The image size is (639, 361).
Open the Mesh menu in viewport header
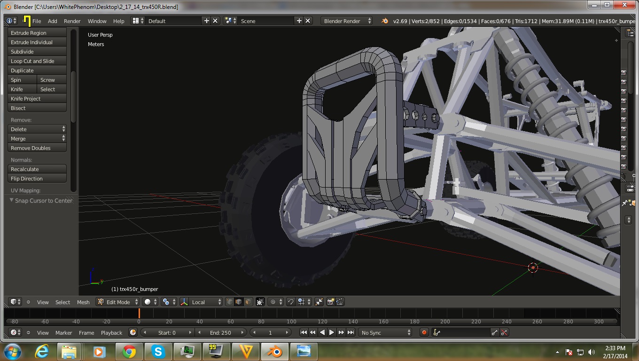[x=83, y=302]
